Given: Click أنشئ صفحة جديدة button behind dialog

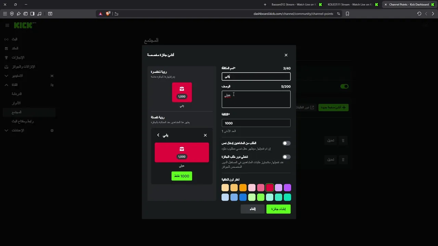Looking at the screenshot, I should 333,107.
